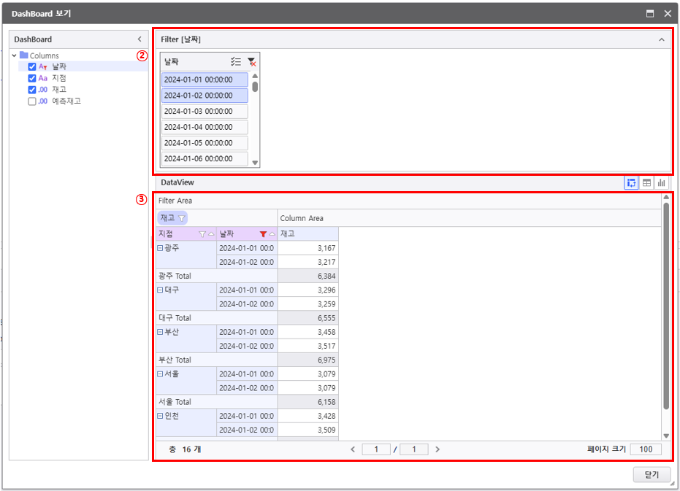Click DataView scroll down arrow
The height and width of the screenshot is (491, 680).
click(x=666, y=436)
